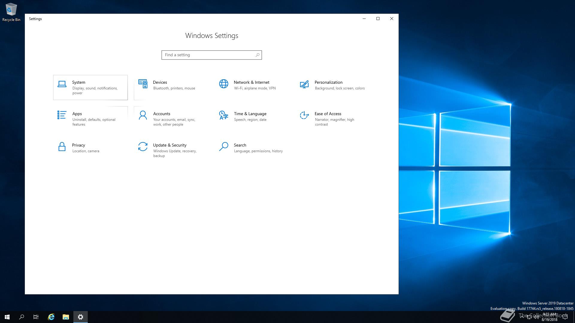Open Network & Internet globe icon

point(224,84)
